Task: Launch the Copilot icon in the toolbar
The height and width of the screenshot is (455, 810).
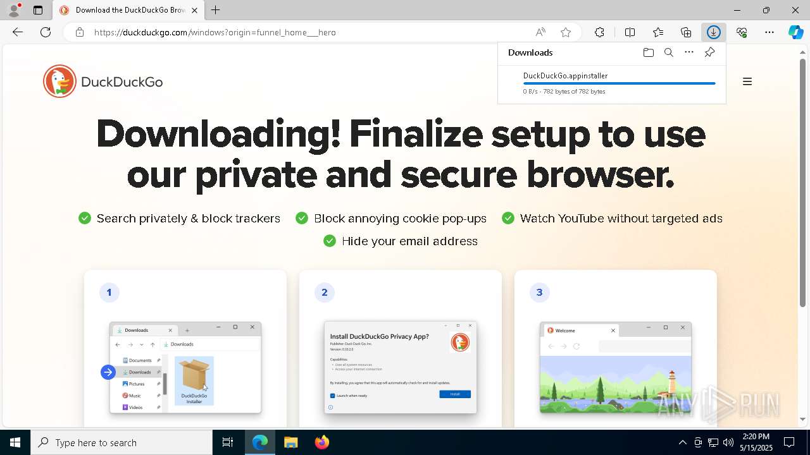Action: click(x=796, y=32)
